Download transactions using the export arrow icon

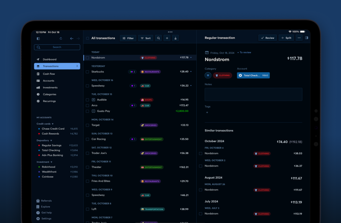pos(175,38)
